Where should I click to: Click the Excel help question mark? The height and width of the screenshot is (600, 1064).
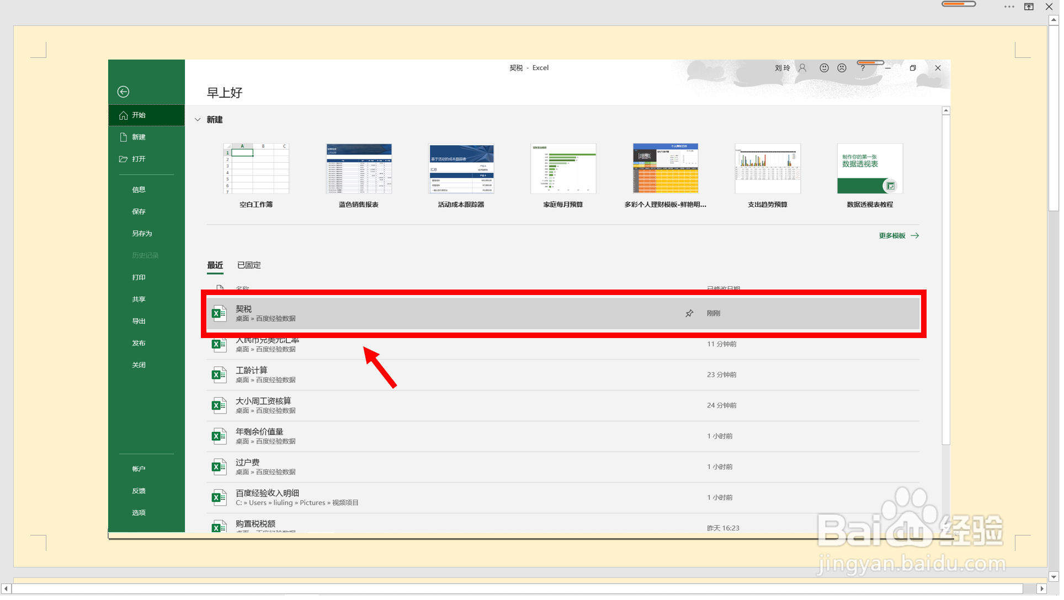[866, 68]
